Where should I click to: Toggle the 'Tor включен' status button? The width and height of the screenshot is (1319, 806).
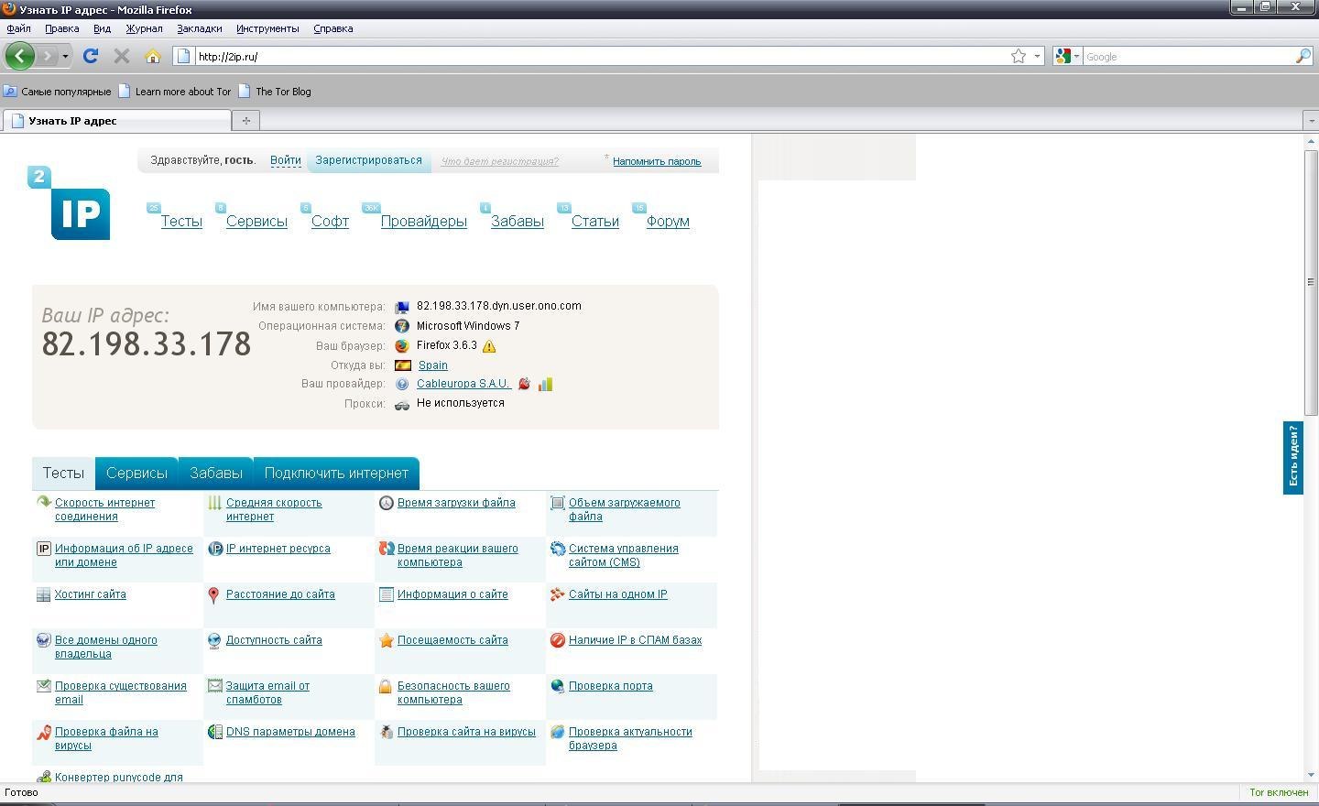(1279, 792)
